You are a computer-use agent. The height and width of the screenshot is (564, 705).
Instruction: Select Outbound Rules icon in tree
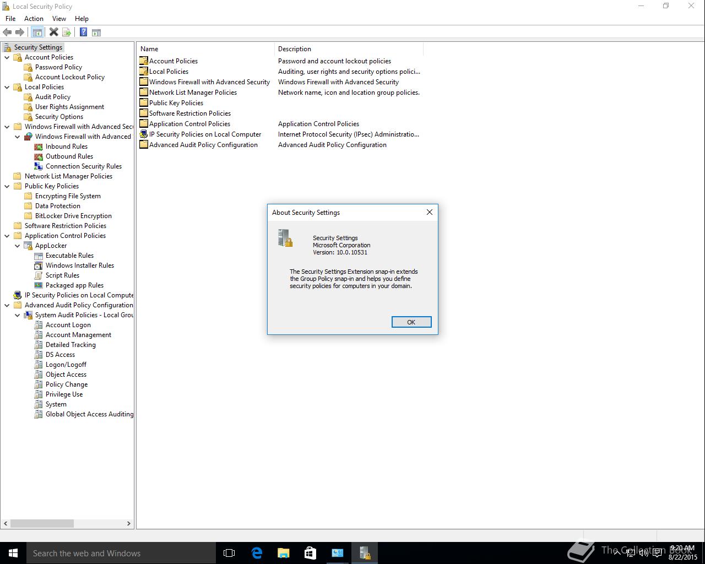[x=39, y=156]
